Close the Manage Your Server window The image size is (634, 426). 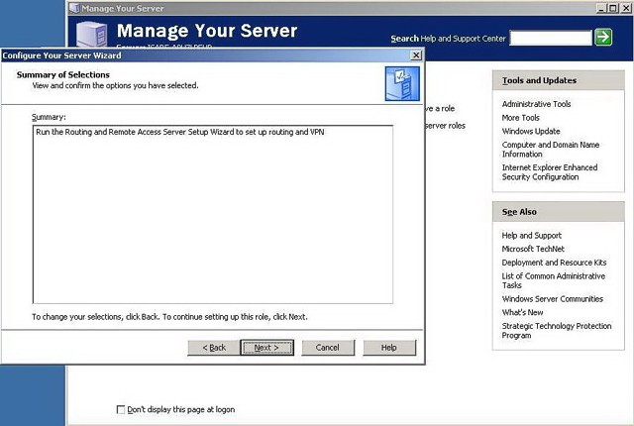point(626,8)
